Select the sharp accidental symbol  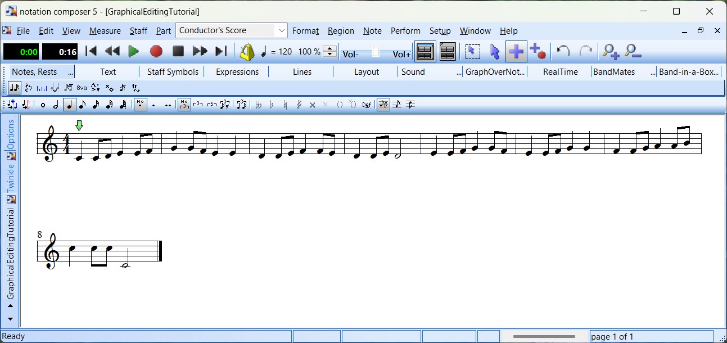coord(299,105)
